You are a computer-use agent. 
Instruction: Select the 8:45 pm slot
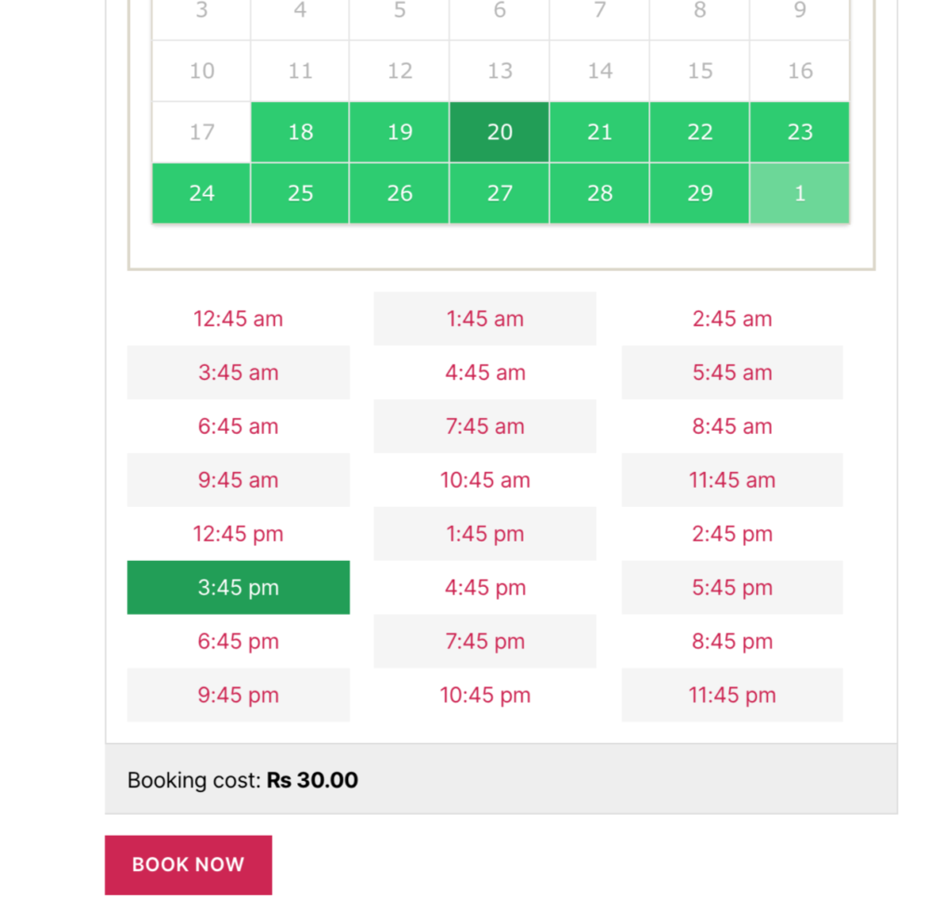[732, 641]
